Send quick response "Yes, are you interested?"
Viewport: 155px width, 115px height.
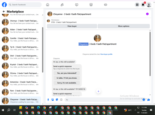67,73
